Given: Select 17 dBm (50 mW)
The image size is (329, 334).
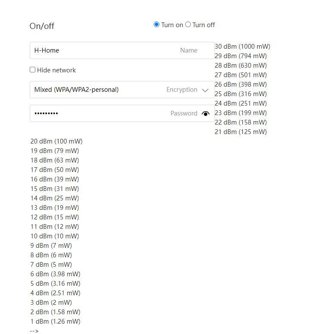Looking at the screenshot, I should point(55,170).
